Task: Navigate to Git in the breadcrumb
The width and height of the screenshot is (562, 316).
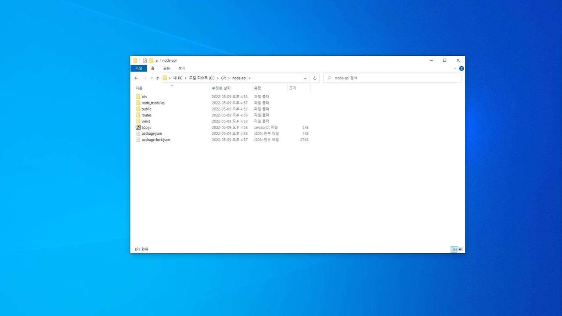Action: pyautogui.click(x=223, y=78)
